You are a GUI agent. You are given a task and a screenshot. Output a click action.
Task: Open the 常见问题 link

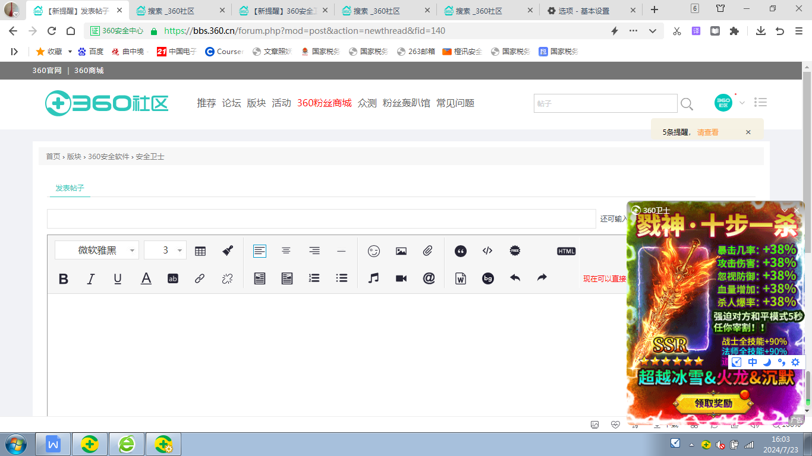tap(455, 103)
